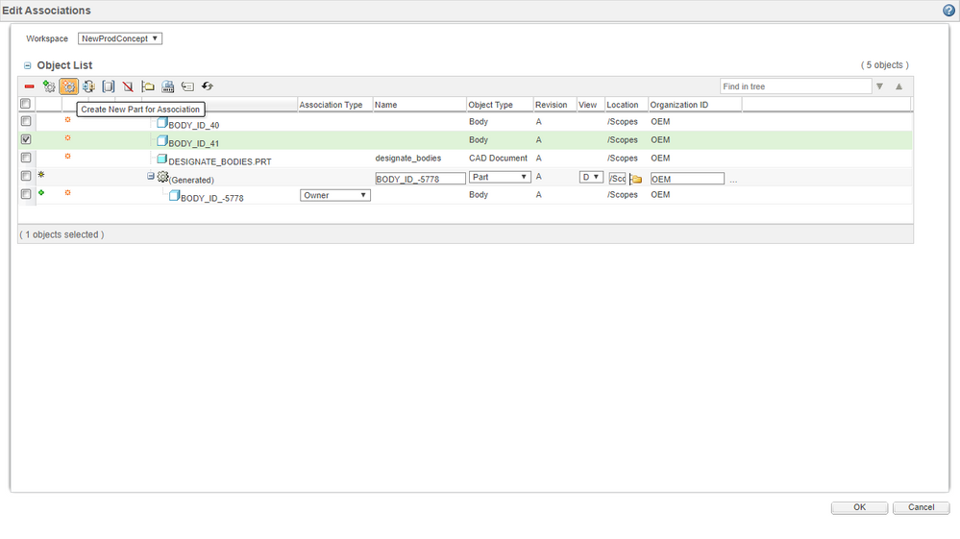Select the (Generated) tree row label
Screen dimensions: 960x539
pos(191,180)
